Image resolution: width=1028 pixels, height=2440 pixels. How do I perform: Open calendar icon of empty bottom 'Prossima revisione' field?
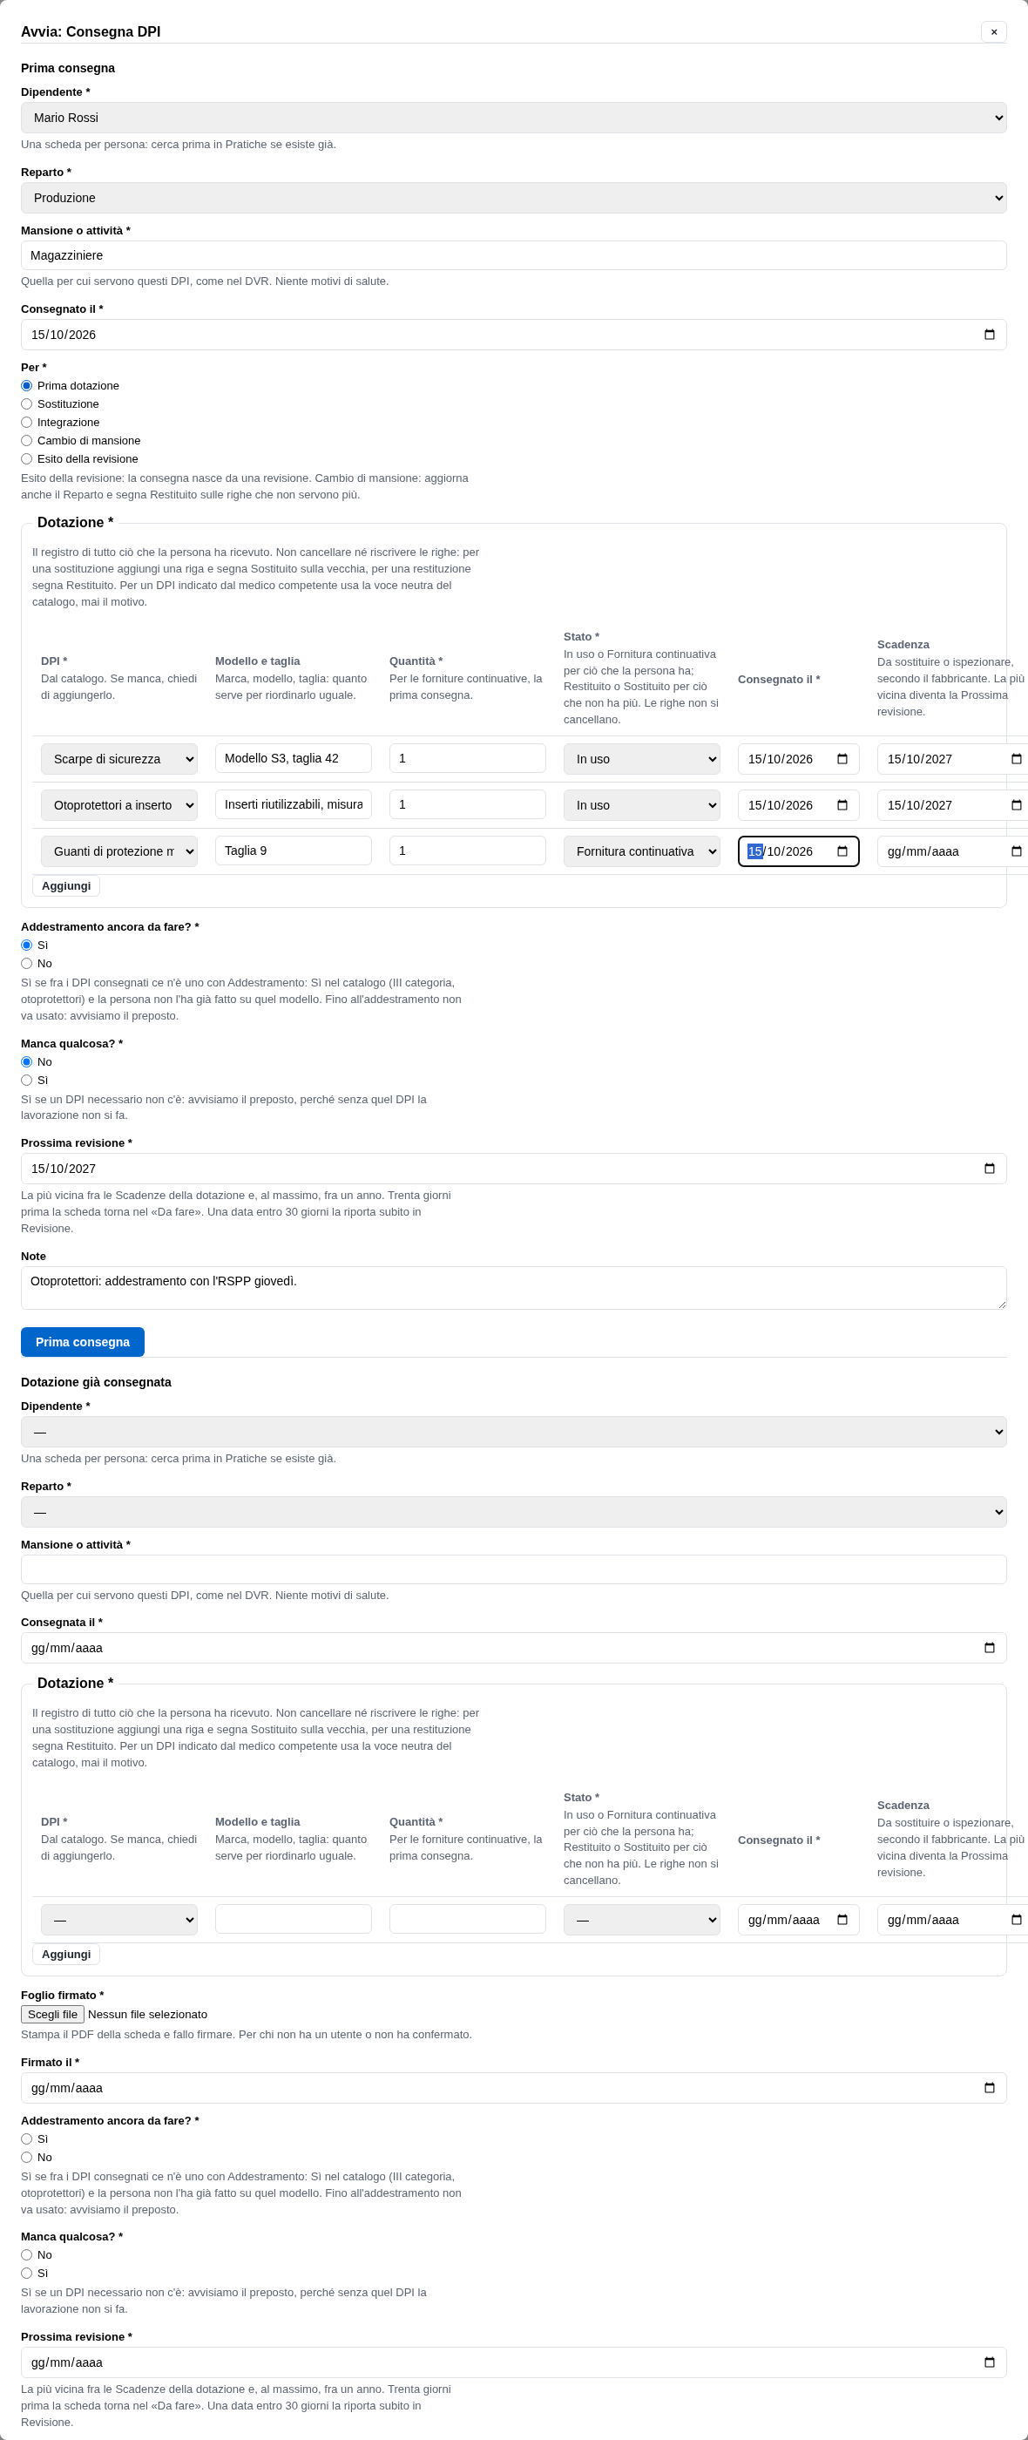pyautogui.click(x=989, y=2362)
